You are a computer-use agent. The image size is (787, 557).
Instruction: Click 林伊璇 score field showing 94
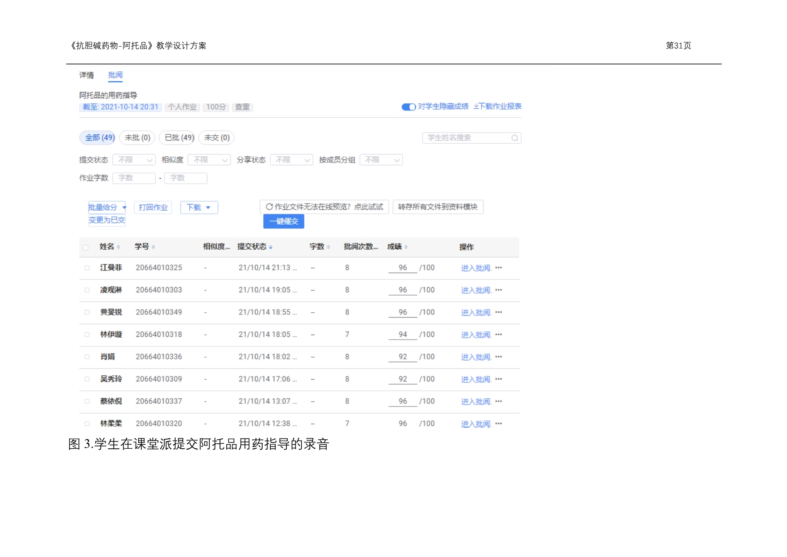[402, 335]
